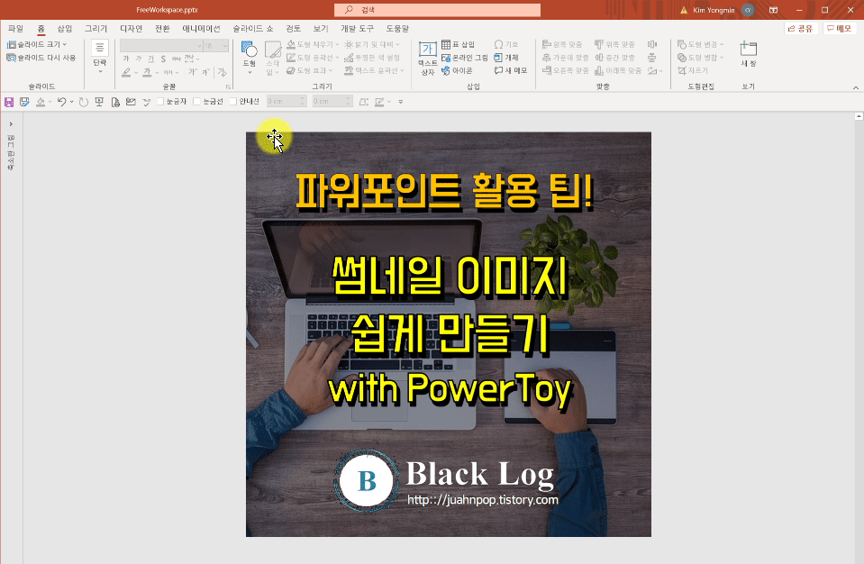Screen dimensions: 864x564
Task: Click 슬라이드 다시 사용 (reuse slides)
Action: [41, 58]
